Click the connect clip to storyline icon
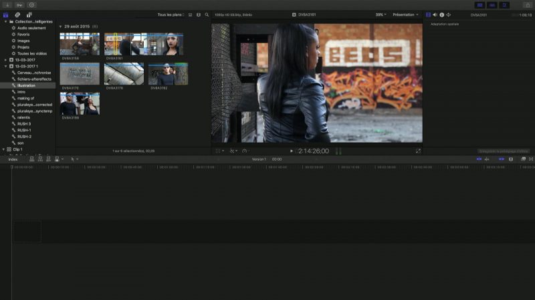Screen dimensions: 535x300 [x=31, y=159]
